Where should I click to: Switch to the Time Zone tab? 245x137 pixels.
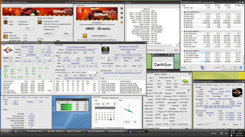[105, 98]
